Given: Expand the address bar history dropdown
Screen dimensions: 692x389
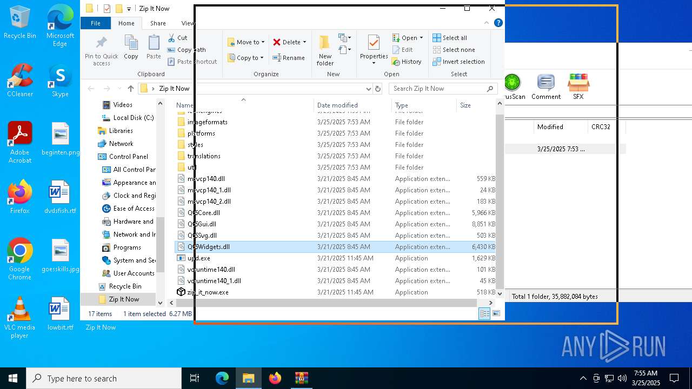Looking at the screenshot, I should click(x=368, y=89).
